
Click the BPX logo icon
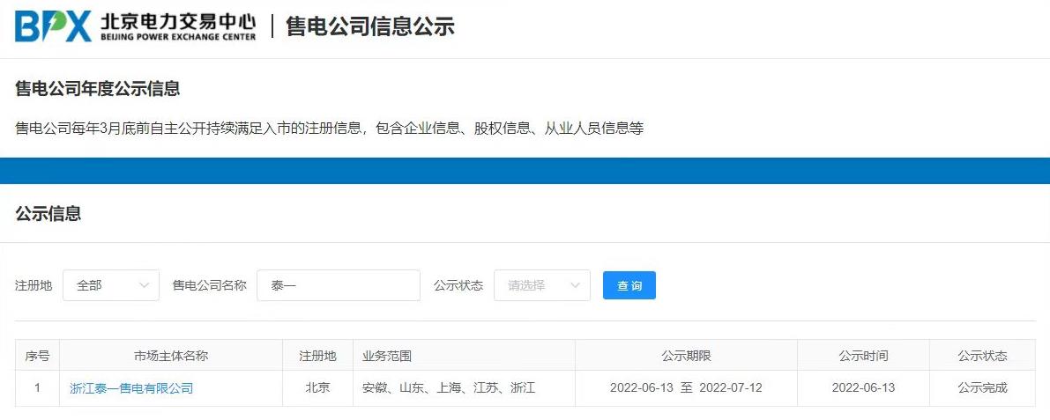pos(53,26)
